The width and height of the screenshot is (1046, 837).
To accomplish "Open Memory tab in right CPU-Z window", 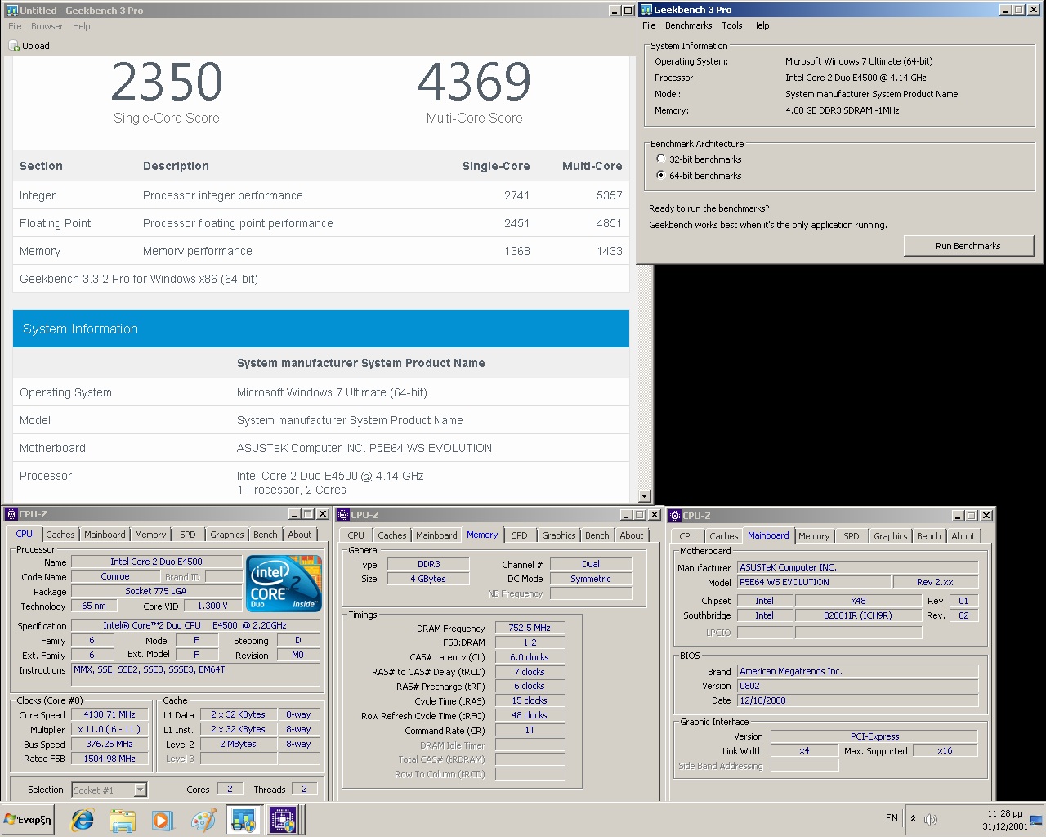I will [x=814, y=536].
